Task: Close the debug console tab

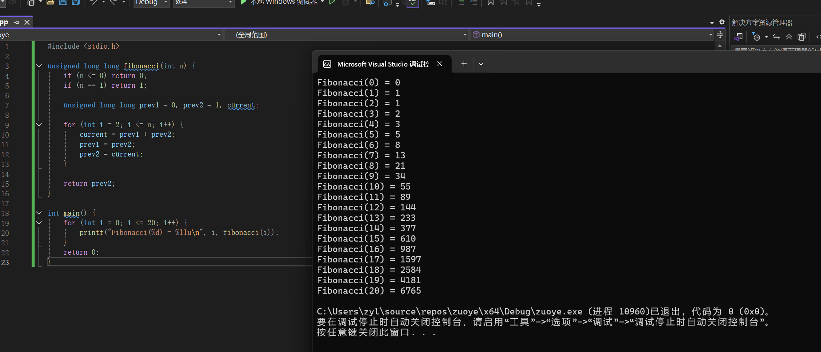Action: coord(440,64)
